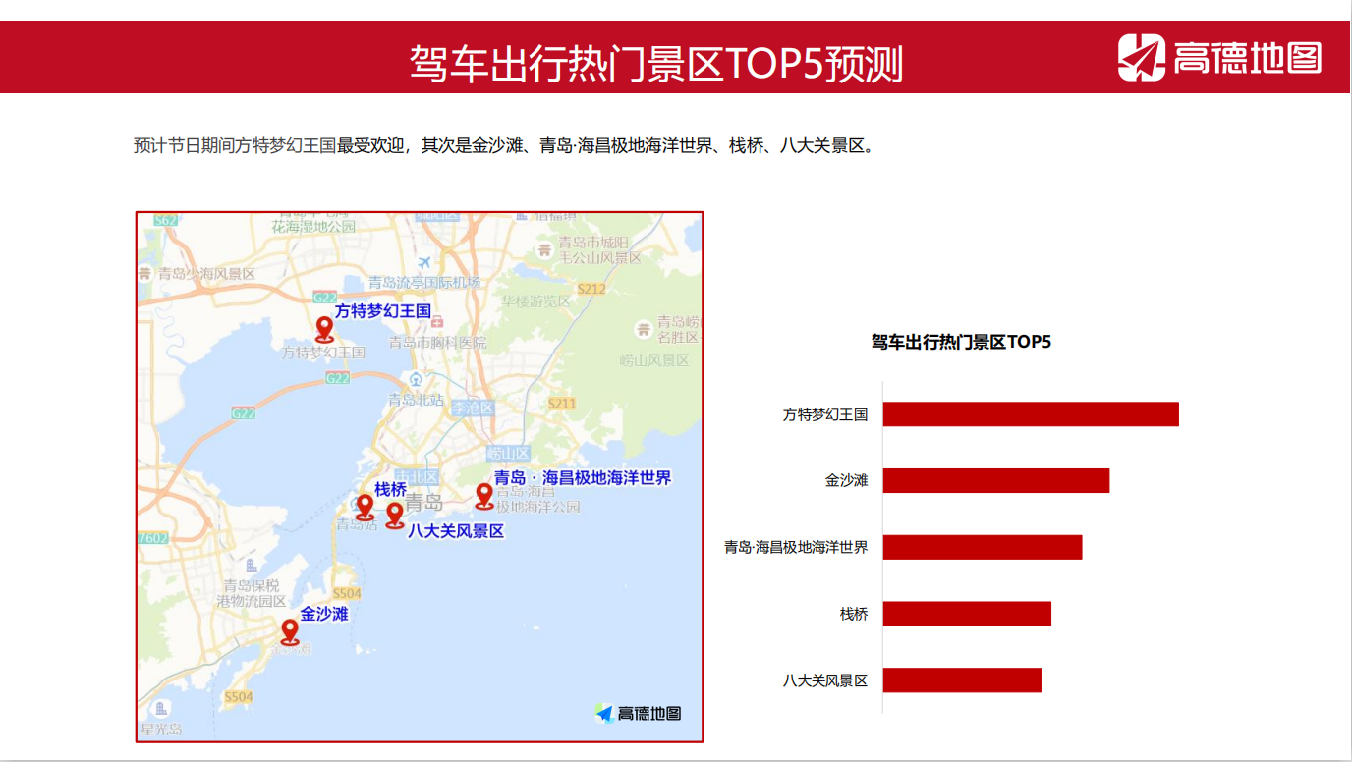Screen dimensions: 1352x762
Task: Click the scenic spot icon beside 青岛少海风景区
Action: [x=145, y=274]
